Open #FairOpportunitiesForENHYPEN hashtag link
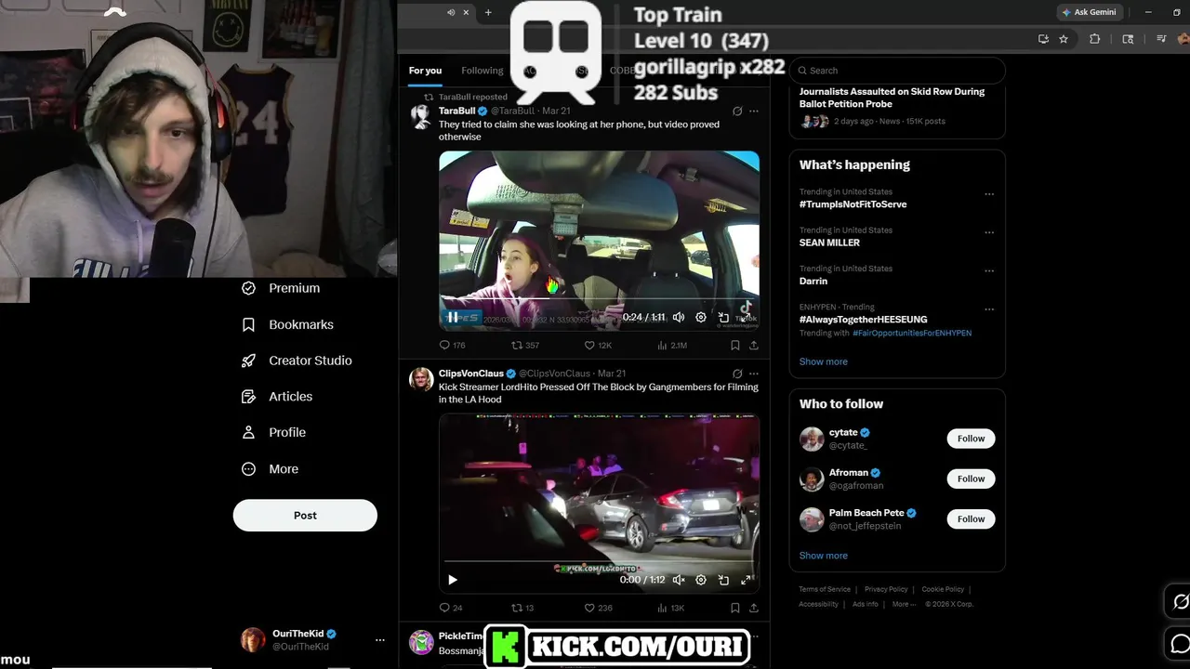This screenshot has width=1190, height=669. click(912, 333)
